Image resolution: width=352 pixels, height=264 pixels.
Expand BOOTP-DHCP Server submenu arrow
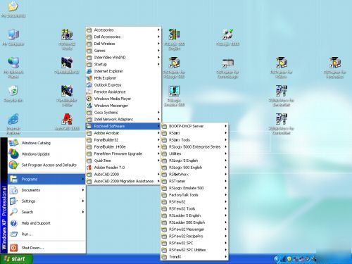[226, 126]
